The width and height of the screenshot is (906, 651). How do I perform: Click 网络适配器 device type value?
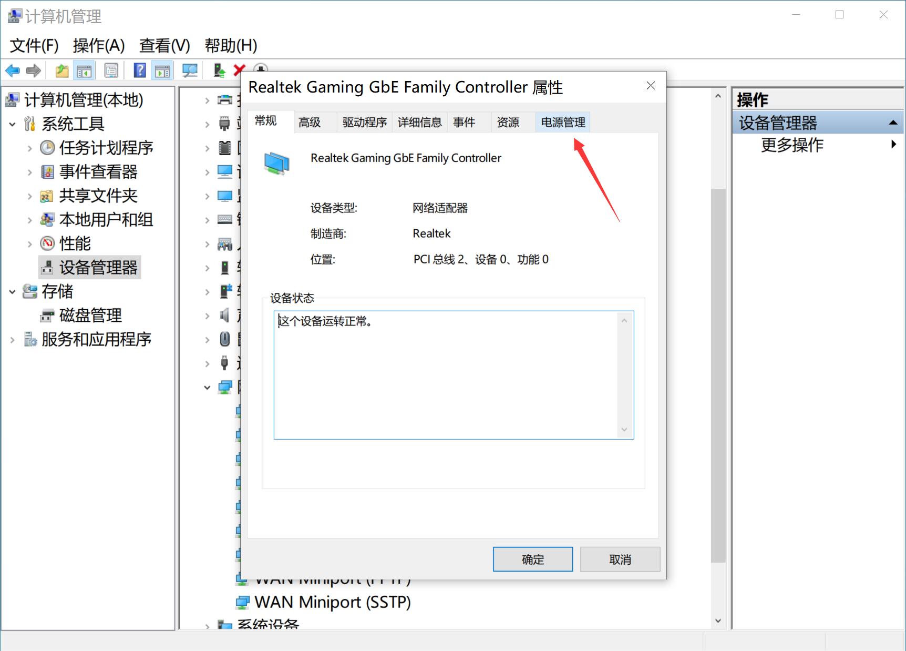[440, 208]
